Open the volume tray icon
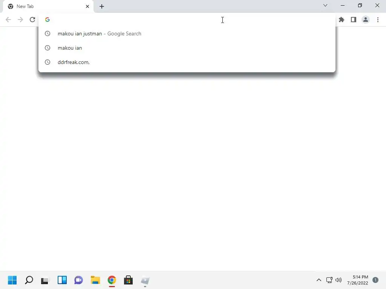This screenshot has height=289, width=386. pyautogui.click(x=339, y=280)
